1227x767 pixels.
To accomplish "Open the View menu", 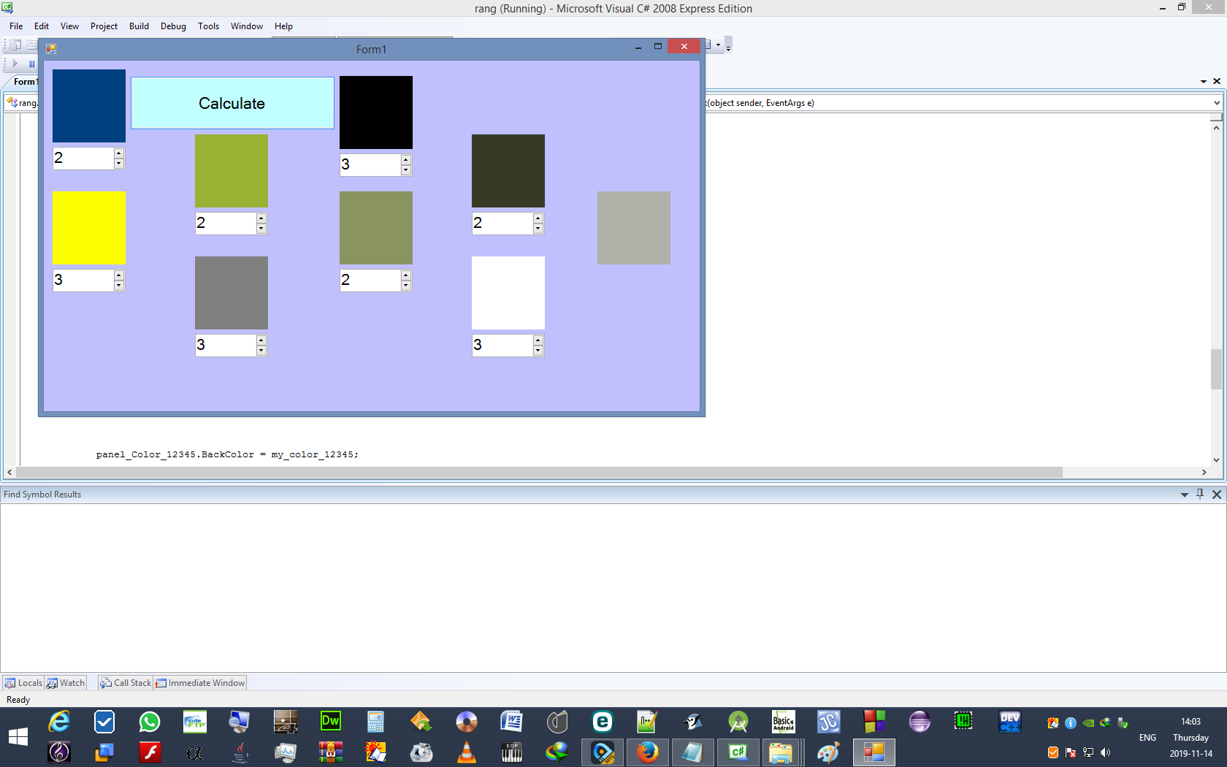I will [x=69, y=26].
